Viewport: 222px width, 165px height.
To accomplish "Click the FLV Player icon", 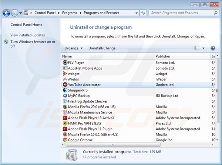I will [x=65, y=63].
